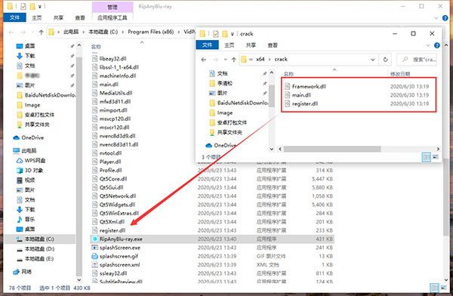This screenshot has width=453, height=296.
Task: Open help icon in RipAnyBlu-ray window
Action: click(x=445, y=18)
